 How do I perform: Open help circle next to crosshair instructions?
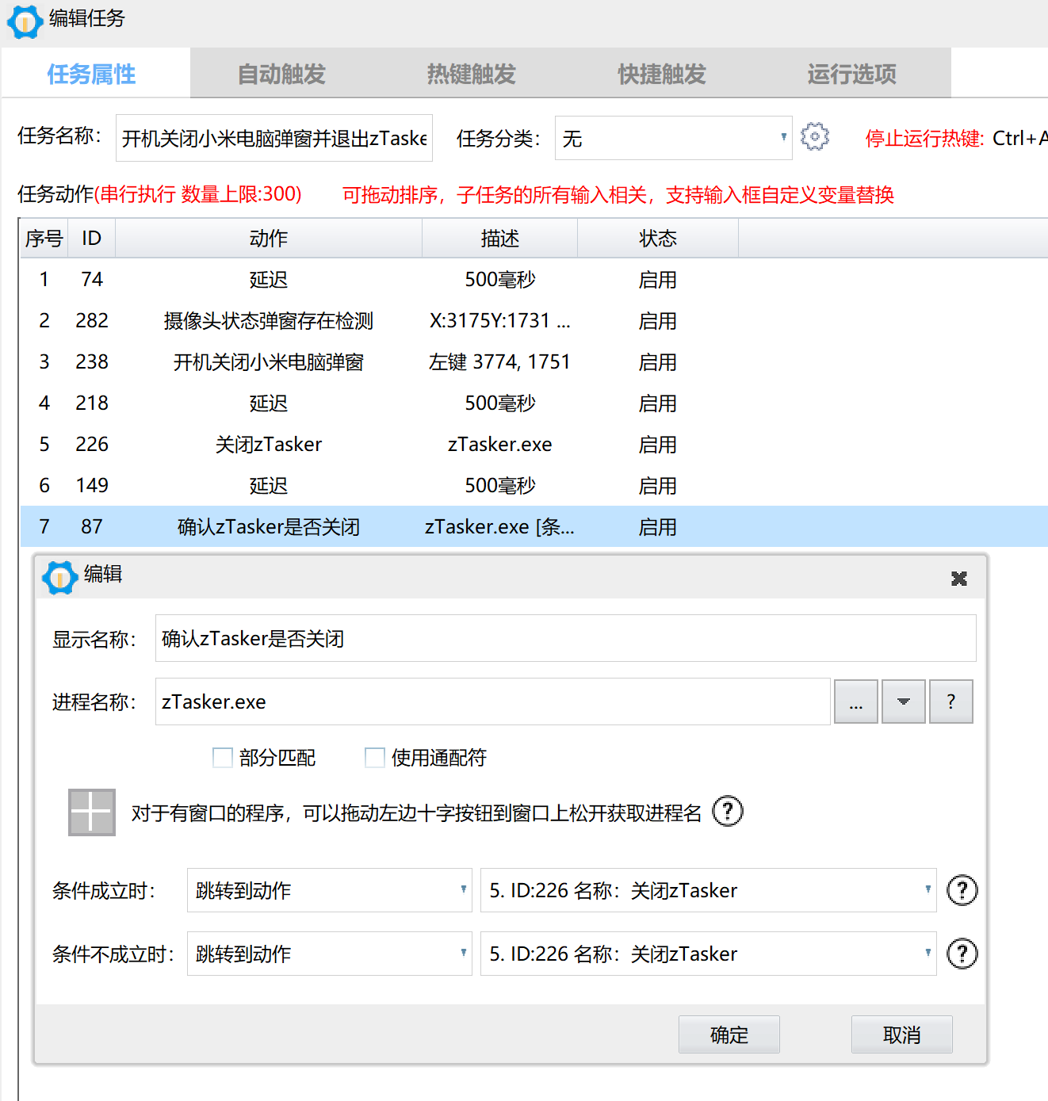[727, 811]
